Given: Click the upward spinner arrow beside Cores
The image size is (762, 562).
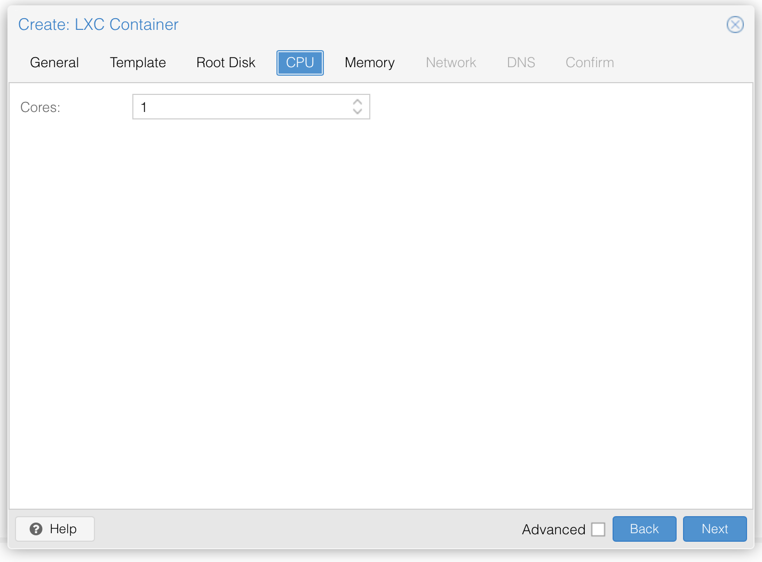Looking at the screenshot, I should click(x=358, y=103).
